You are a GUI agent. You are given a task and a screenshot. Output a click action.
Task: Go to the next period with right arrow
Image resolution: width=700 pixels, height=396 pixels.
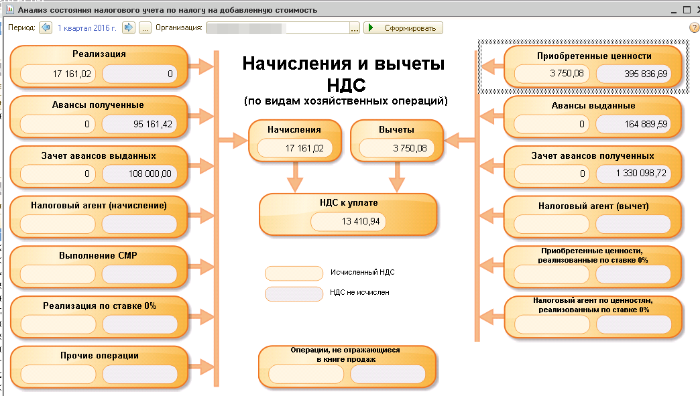pyautogui.click(x=129, y=28)
